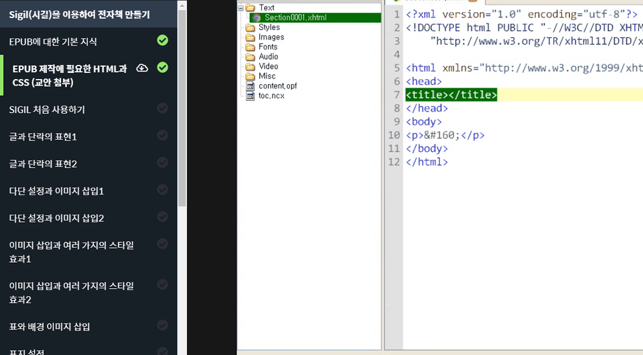Screen dimensions: 643x355
Task: Open lesson 'EPUB 제작에 필요한 HTML과 CSS (교안 첨부)'
Action: tap(70, 76)
